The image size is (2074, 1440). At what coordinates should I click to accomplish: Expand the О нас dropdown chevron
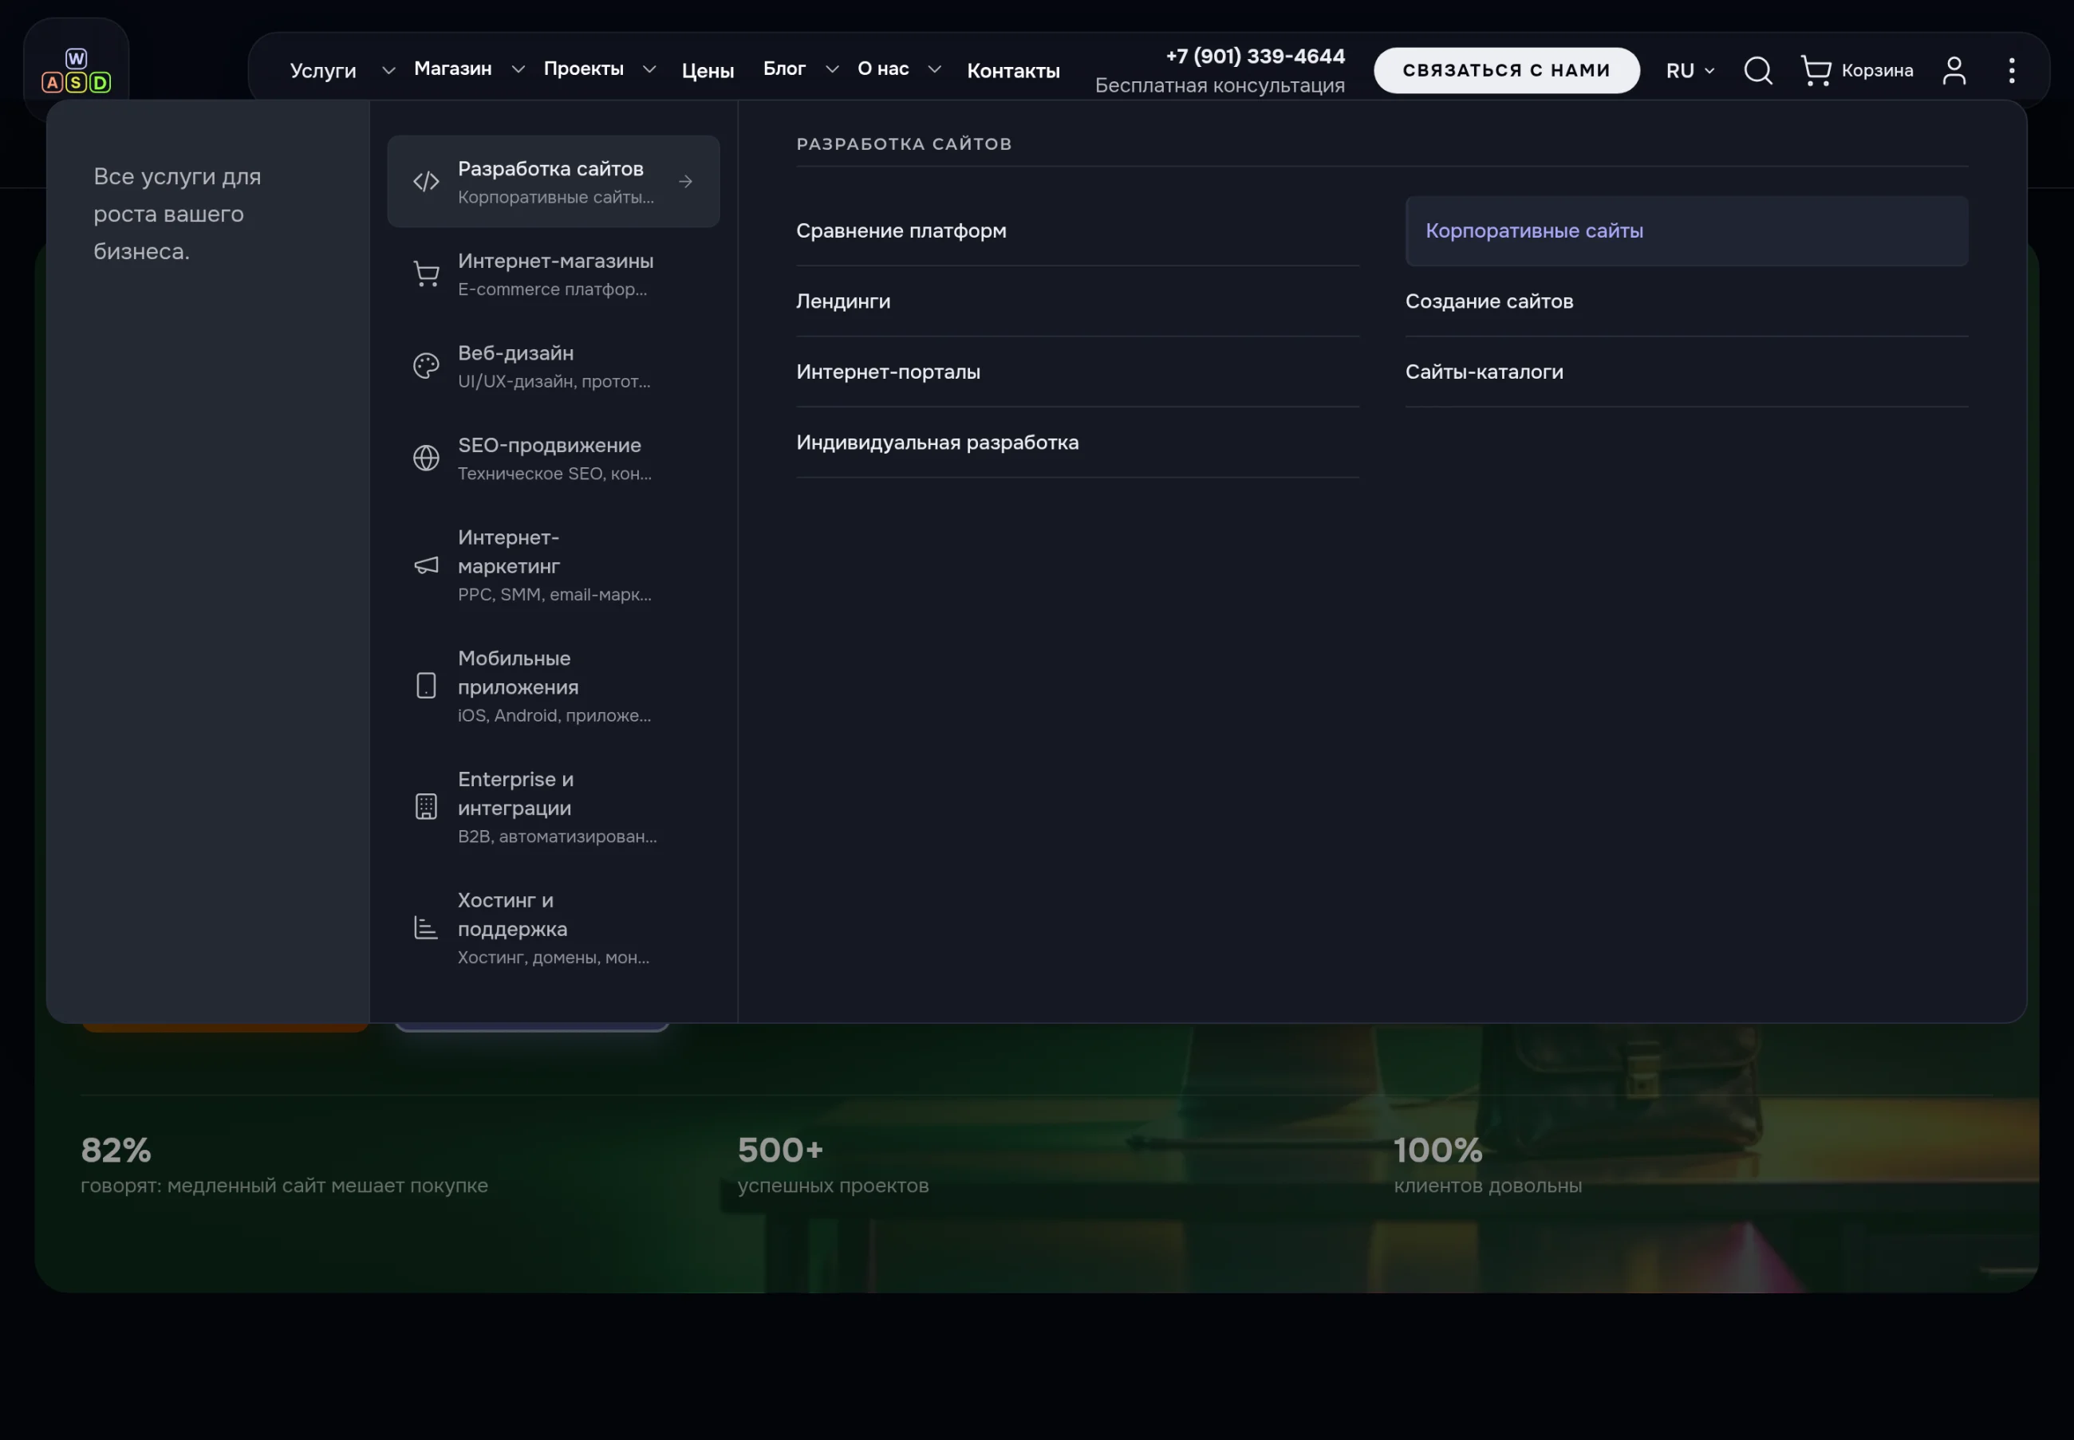click(934, 69)
